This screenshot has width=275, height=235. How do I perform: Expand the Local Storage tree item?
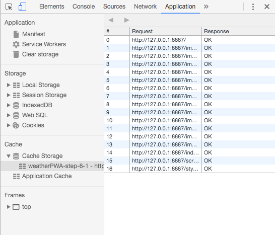(x=8, y=85)
